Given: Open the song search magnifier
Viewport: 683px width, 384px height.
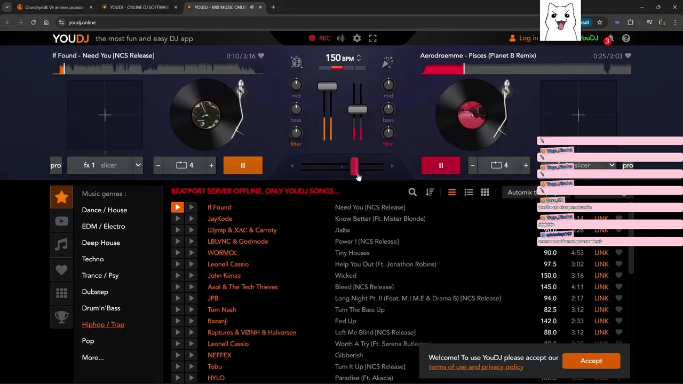Looking at the screenshot, I should point(412,193).
